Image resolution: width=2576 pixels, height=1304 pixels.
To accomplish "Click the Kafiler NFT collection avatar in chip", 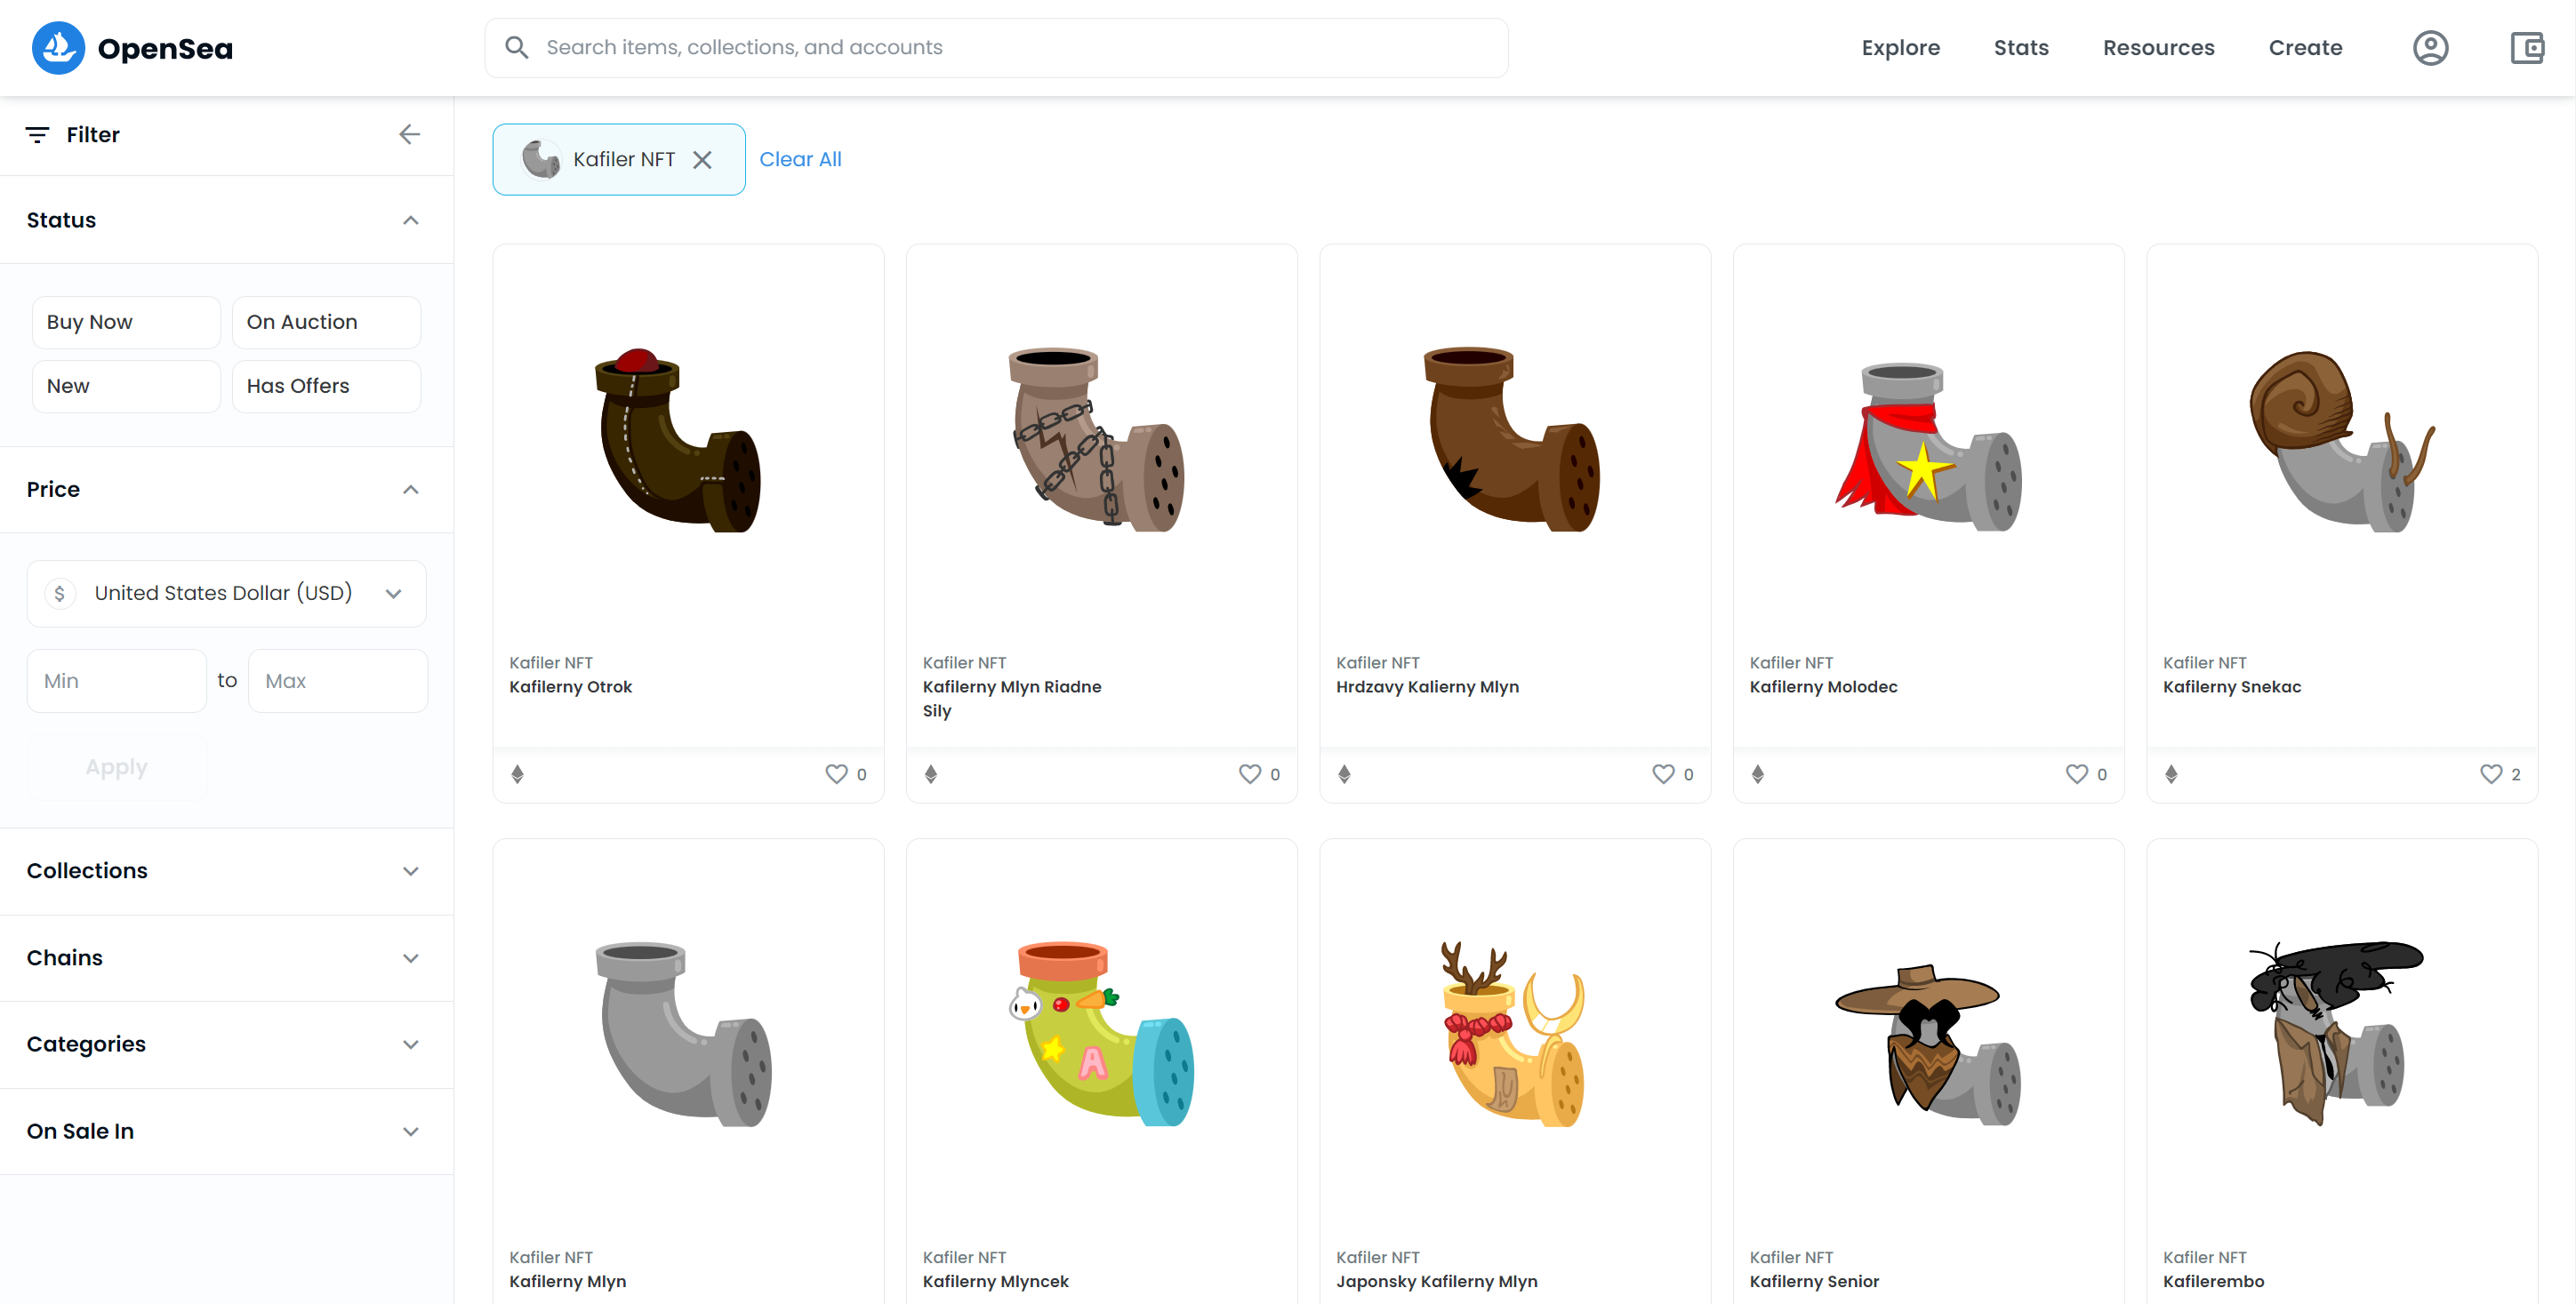I will [541, 160].
